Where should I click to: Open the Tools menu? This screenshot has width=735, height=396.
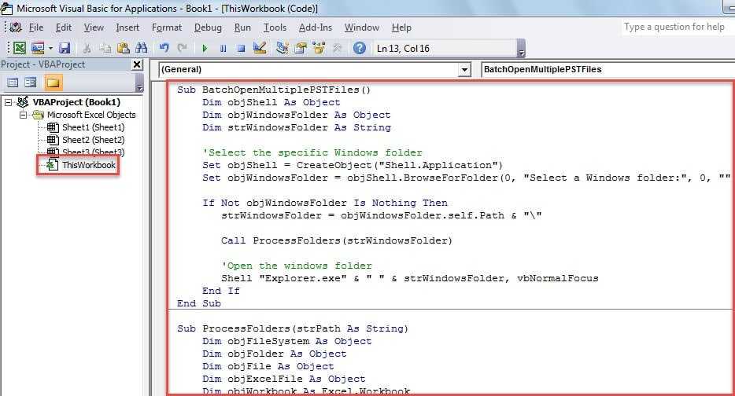point(275,27)
